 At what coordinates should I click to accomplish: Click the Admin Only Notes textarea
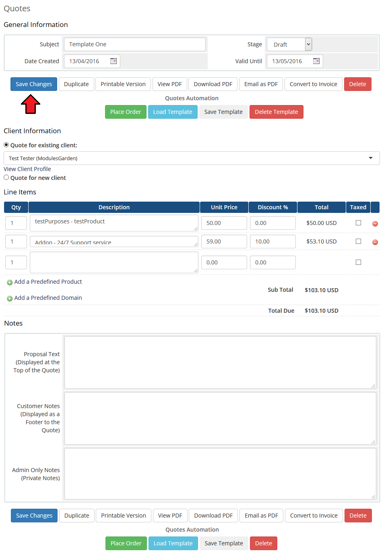(x=220, y=474)
